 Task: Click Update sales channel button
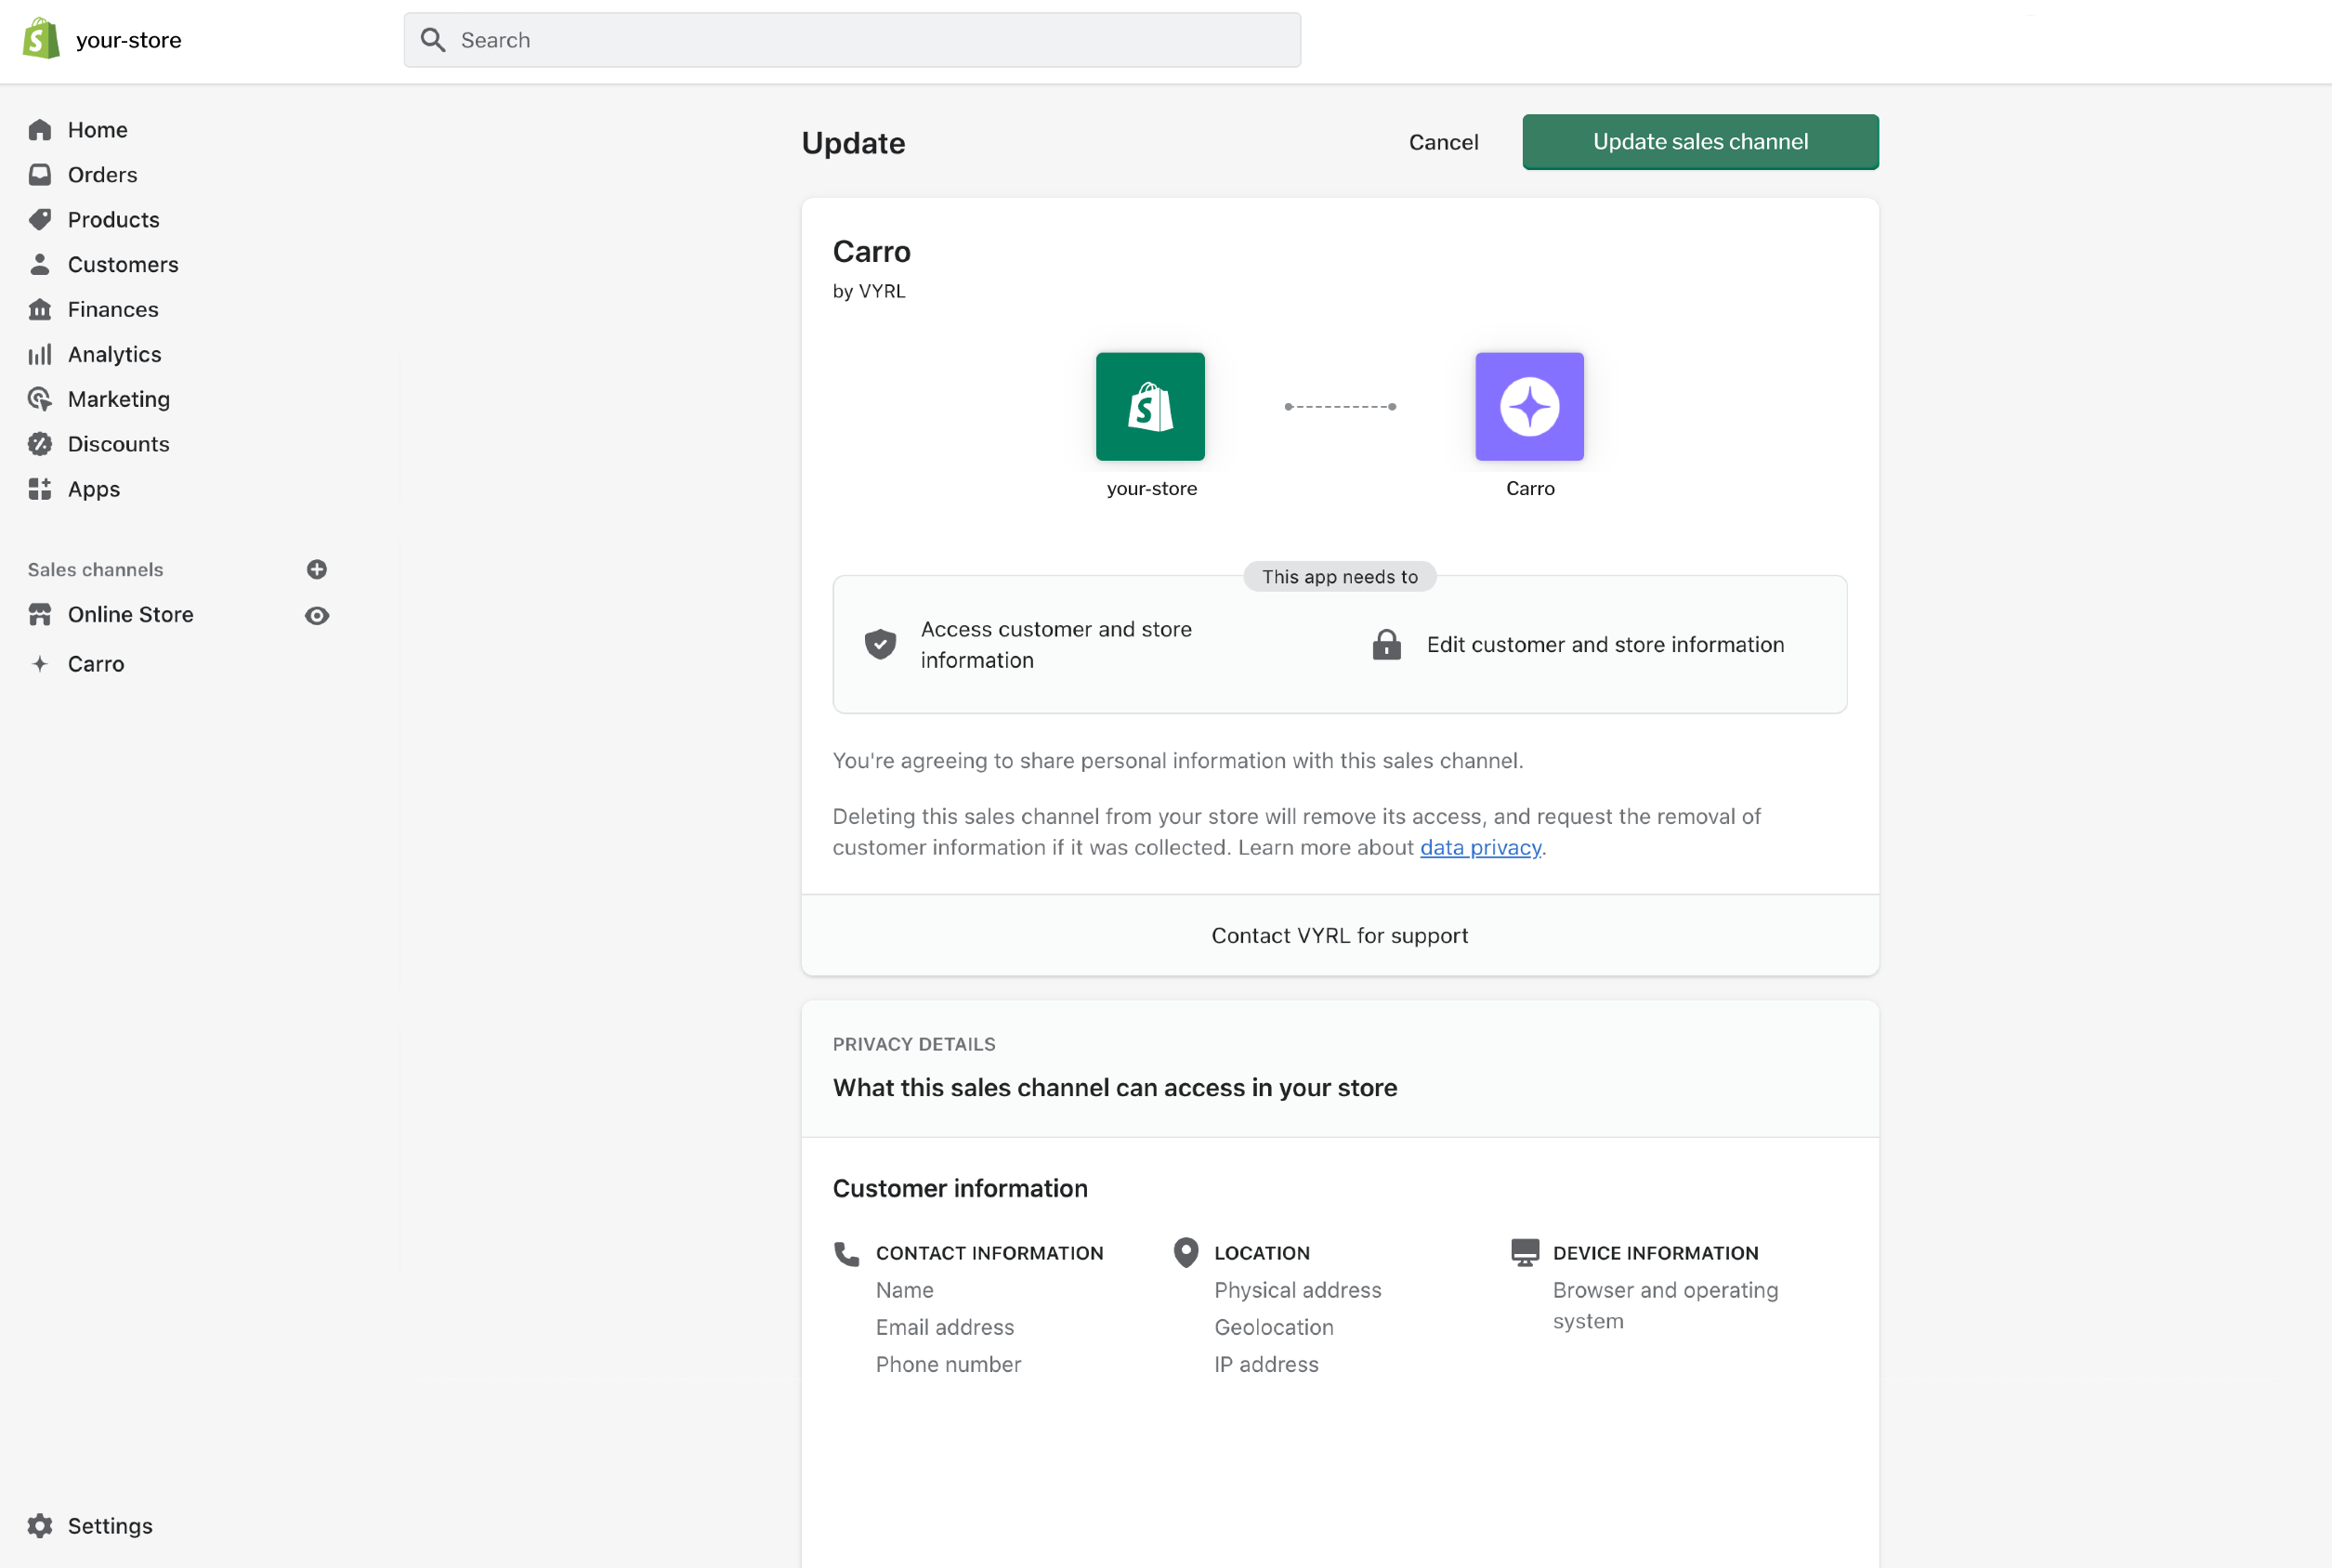tap(1700, 142)
